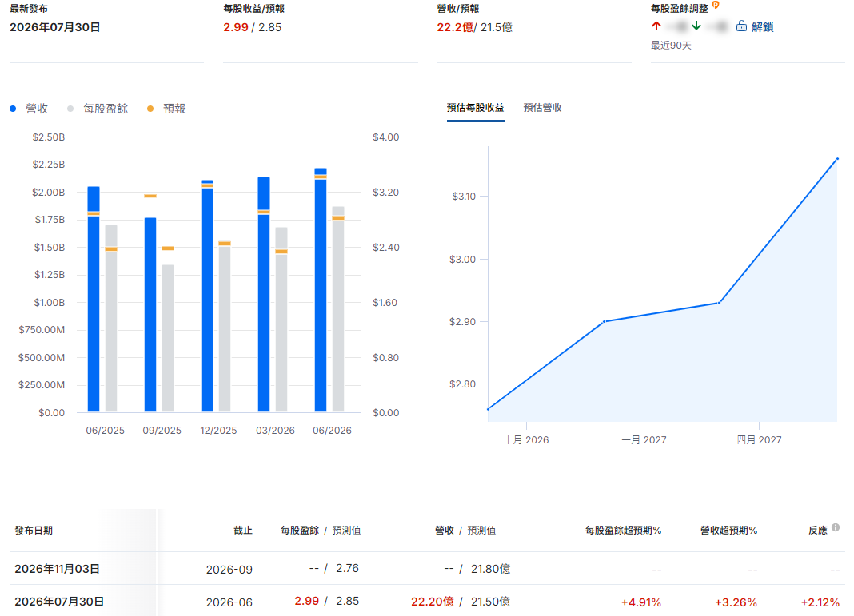Click the 十月 2026 x-axis label
This screenshot has height=616, width=854.
pos(526,439)
